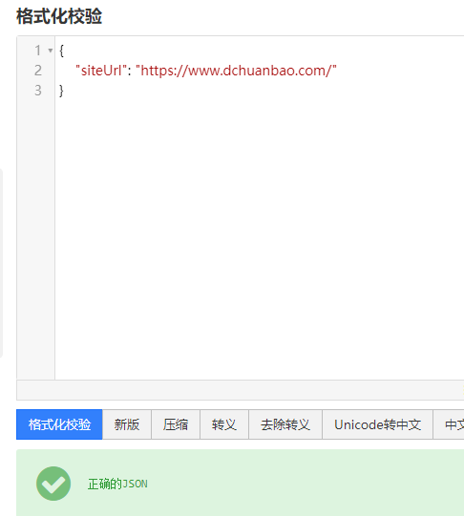
Task: Collapse the JSON object fold arrow on line 1
Action: point(50,51)
